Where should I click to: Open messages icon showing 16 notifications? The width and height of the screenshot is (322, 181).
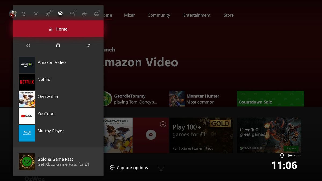72,13
